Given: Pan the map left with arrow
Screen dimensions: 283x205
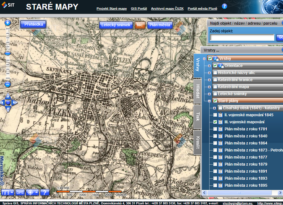Looking at the screenshot, I should [2, 103].
